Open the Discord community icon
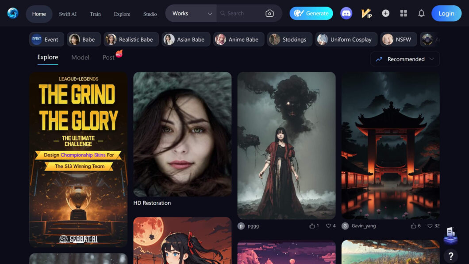This screenshot has height=264, width=469. 346,13
